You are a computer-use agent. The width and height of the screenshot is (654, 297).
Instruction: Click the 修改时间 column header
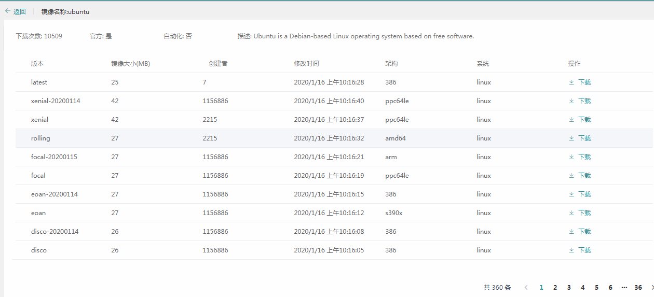coord(306,63)
